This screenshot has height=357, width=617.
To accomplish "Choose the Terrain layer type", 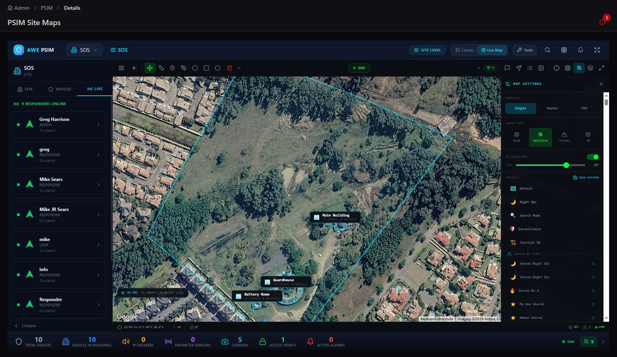I will (564, 137).
